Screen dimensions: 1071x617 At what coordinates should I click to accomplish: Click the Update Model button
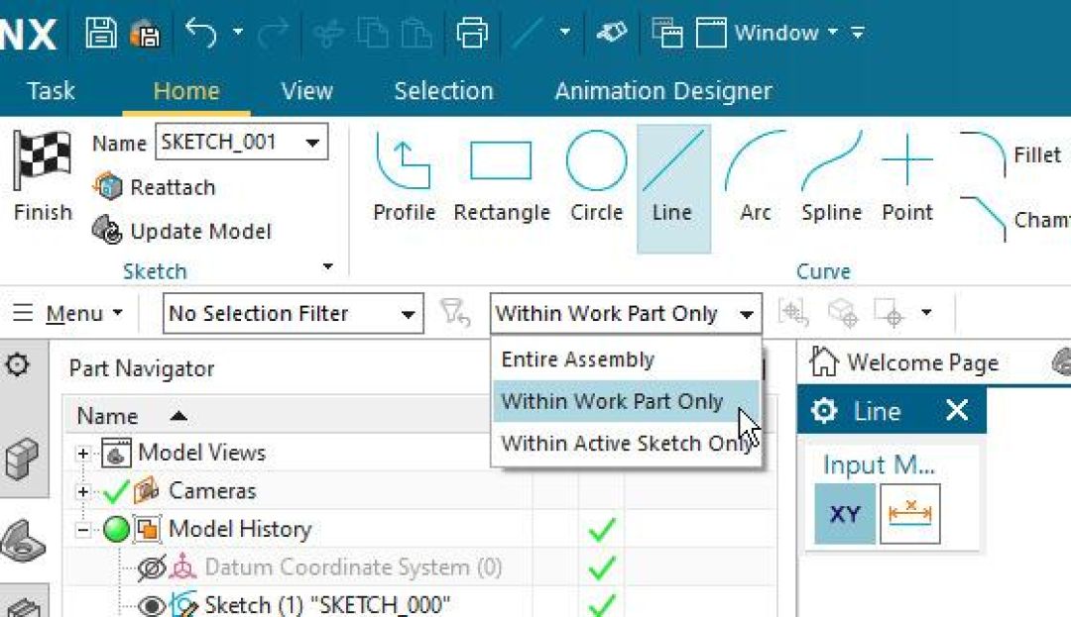point(181,231)
